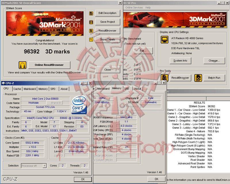Click the Pro Tools ResultBrowser button
The width and height of the screenshot is (230, 184).
pyautogui.click(x=180, y=78)
